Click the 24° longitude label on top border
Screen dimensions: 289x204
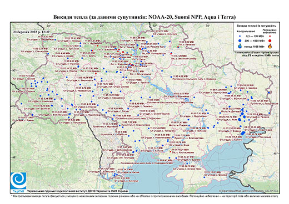pos(49,25)
